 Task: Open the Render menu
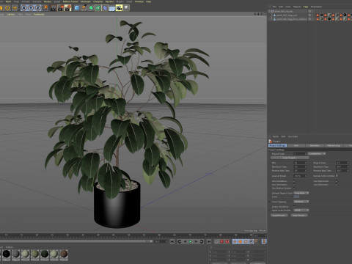[48, 1]
